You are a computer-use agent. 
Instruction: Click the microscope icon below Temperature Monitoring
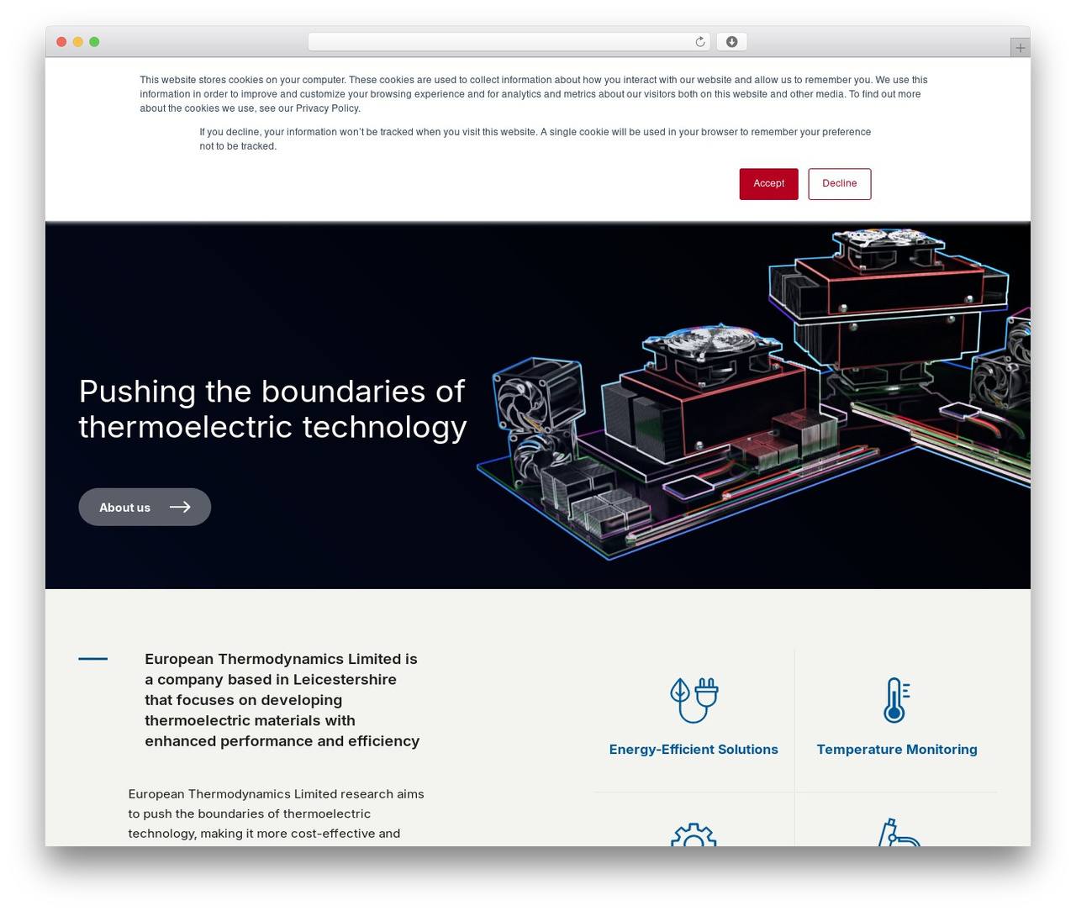899,832
